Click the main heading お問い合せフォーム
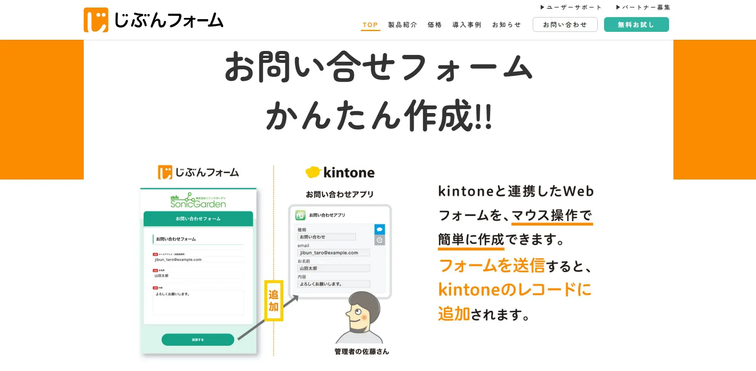This screenshot has height=371, width=756. [x=378, y=68]
